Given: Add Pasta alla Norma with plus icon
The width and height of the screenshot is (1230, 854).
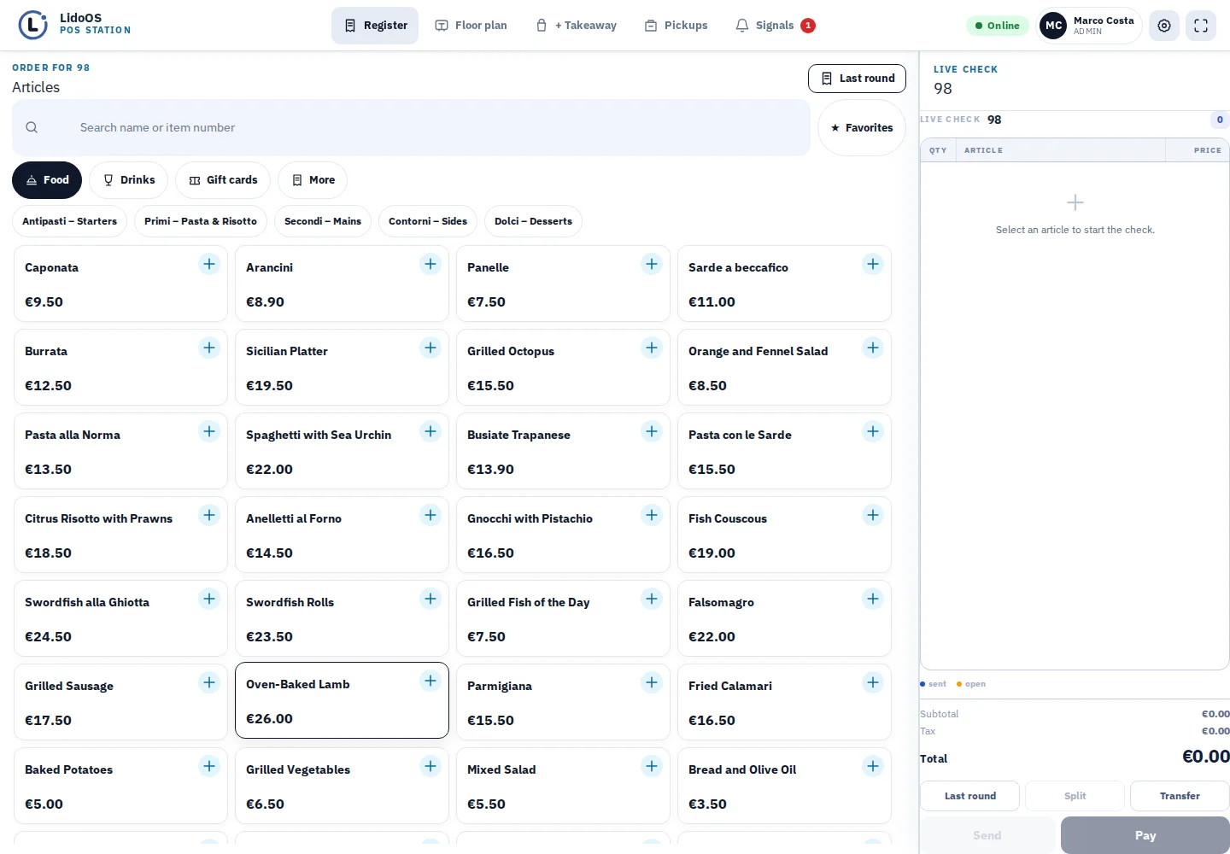Looking at the screenshot, I should (x=209, y=431).
